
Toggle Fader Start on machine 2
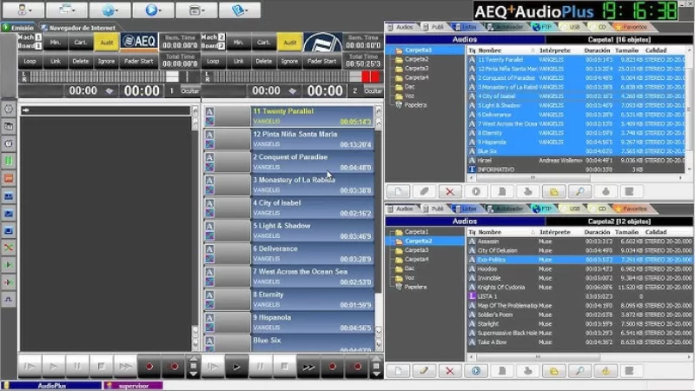tap(321, 62)
